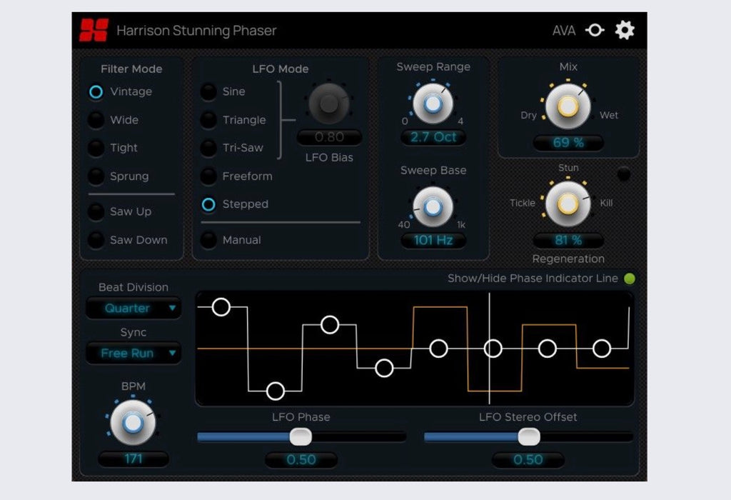Click the Regeneration 81 % value field
This screenshot has width=731, height=500.
tap(568, 240)
